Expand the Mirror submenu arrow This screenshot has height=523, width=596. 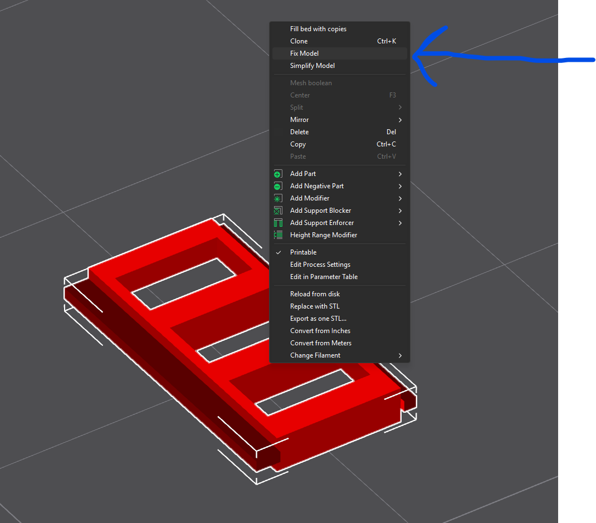400,120
